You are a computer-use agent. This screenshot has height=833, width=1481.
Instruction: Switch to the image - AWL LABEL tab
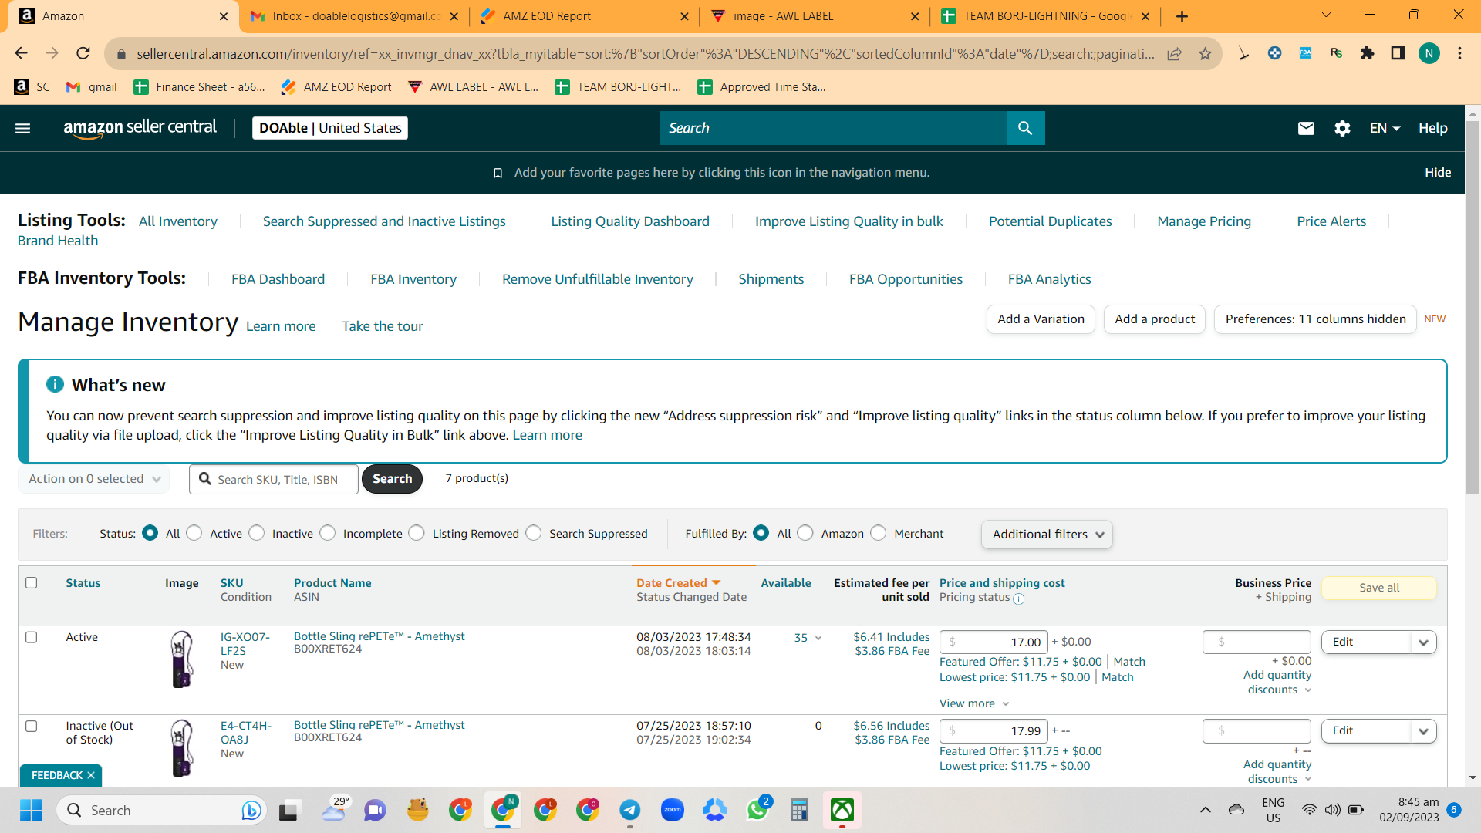pyautogui.click(x=815, y=16)
